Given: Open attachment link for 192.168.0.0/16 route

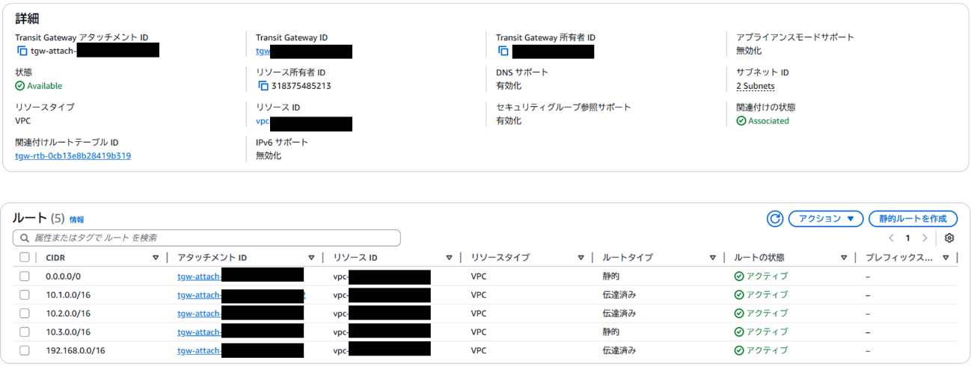Looking at the screenshot, I should click(199, 350).
